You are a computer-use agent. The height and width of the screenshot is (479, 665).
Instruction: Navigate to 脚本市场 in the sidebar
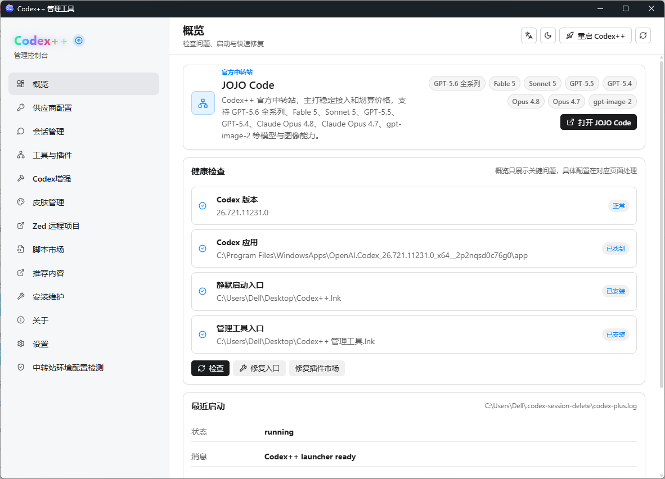click(84, 249)
